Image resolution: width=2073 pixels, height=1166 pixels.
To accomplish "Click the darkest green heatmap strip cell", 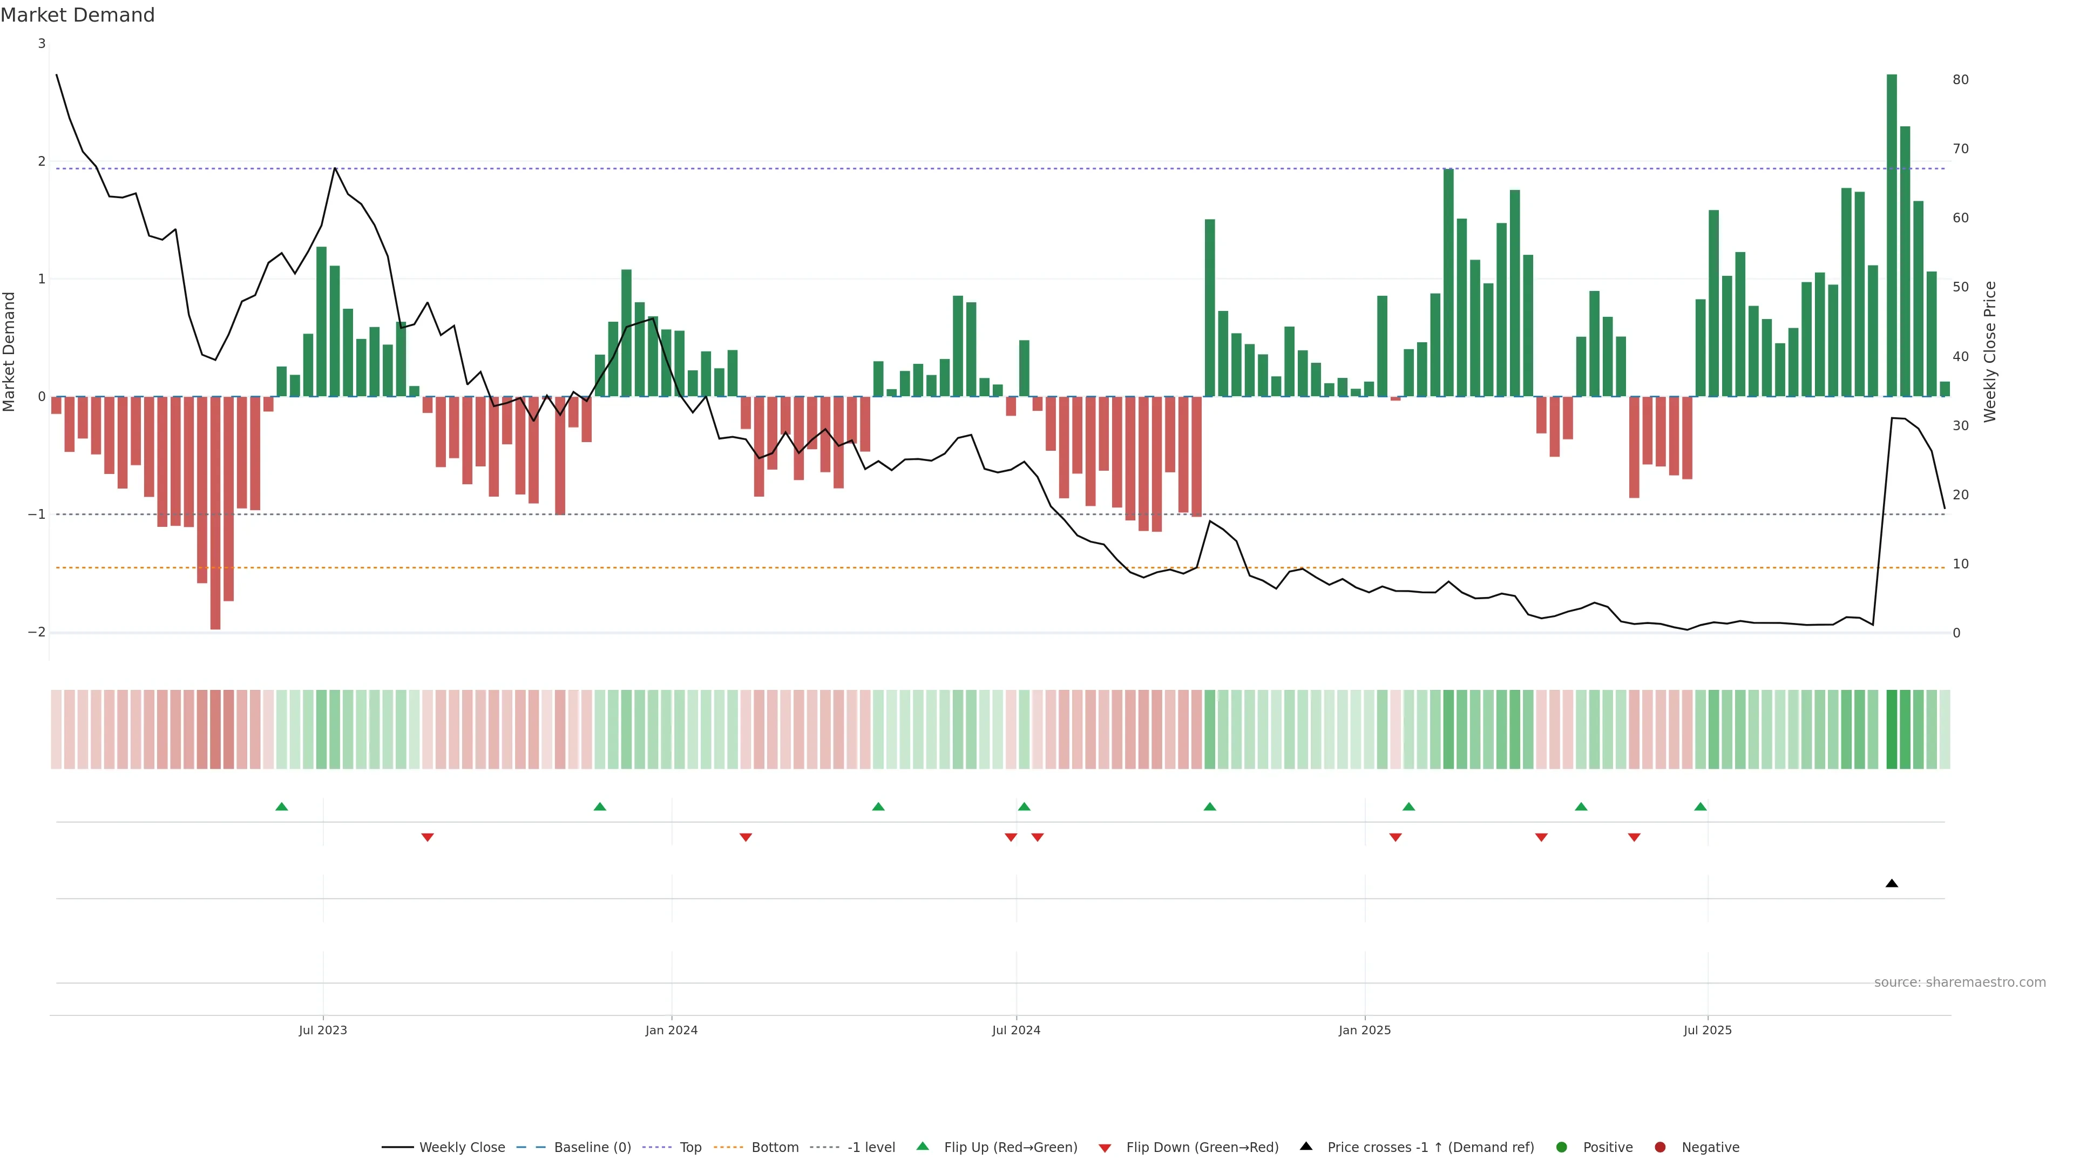I will coord(1891,729).
